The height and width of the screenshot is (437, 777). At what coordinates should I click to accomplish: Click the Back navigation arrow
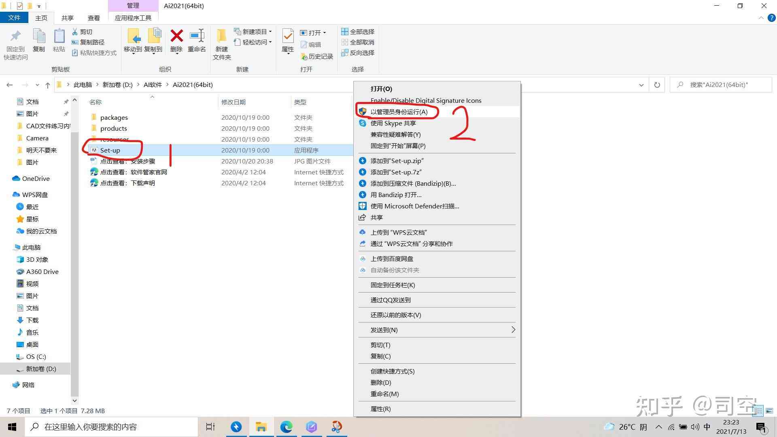pos(10,85)
